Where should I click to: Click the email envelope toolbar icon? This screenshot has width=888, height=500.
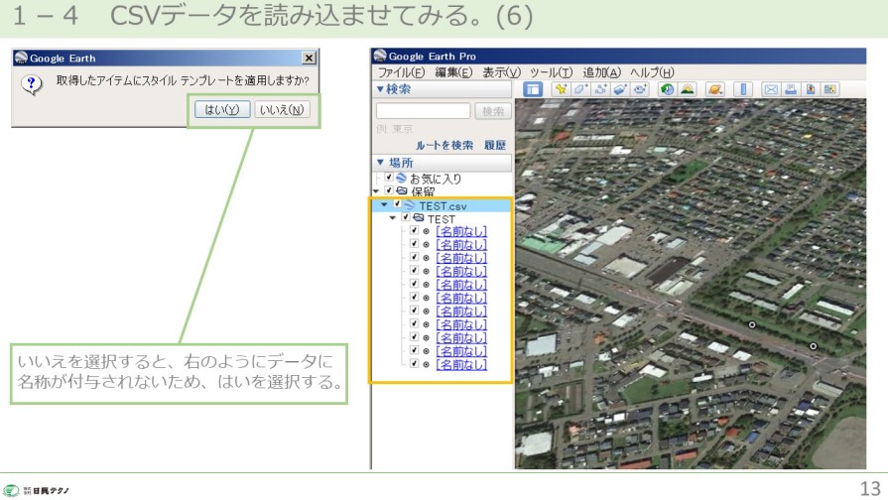[771, 89]
